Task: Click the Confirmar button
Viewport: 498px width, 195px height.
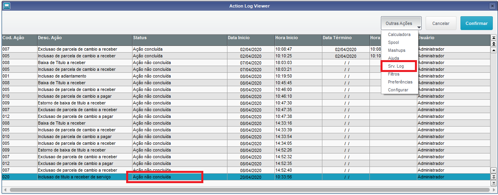Action: [x=476, y=23]
